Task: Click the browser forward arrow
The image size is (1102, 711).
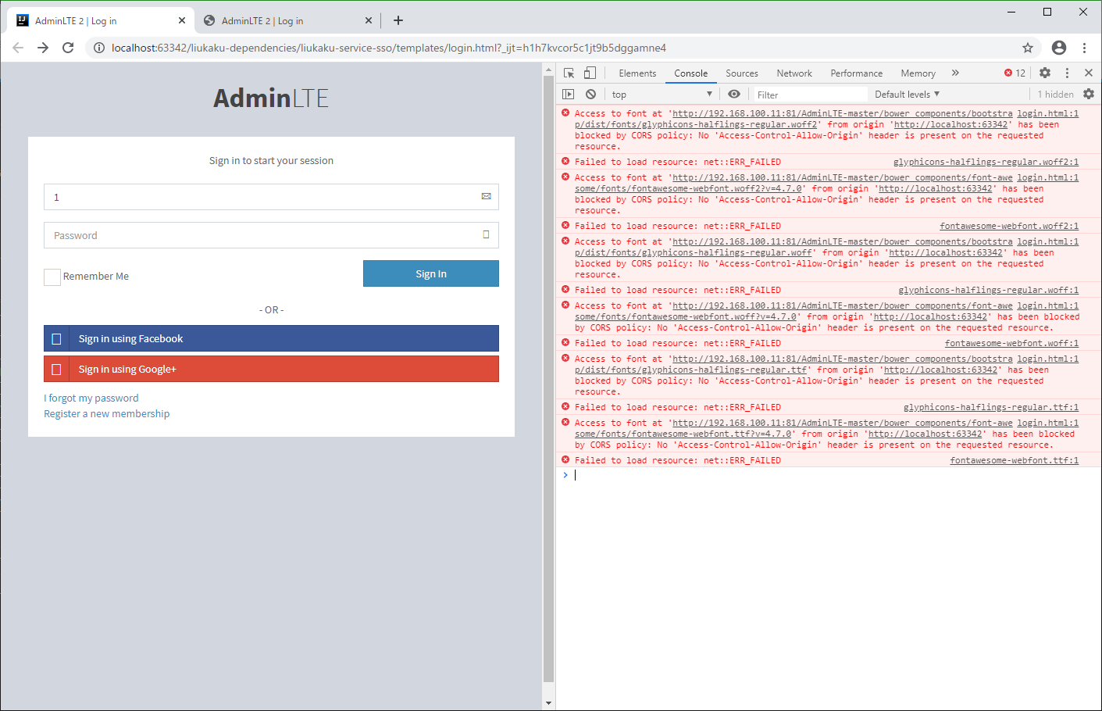Action: point(43,48)
